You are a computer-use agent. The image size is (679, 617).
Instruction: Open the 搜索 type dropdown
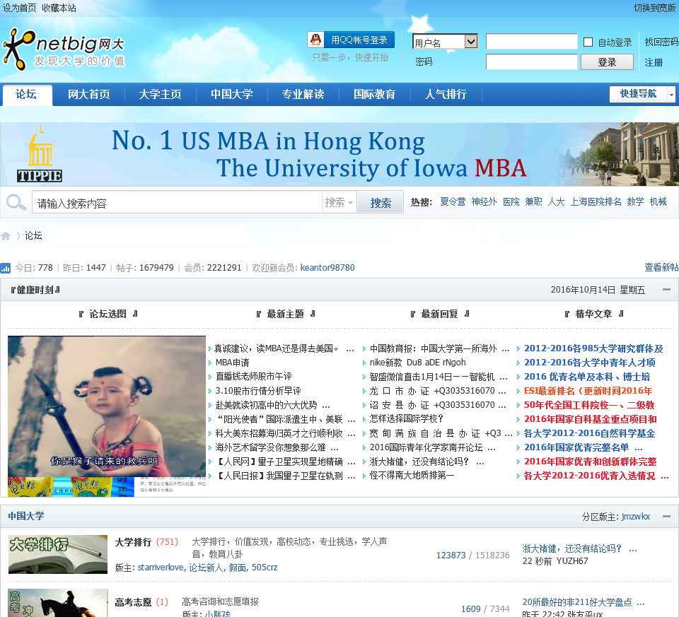coord(339,202)
